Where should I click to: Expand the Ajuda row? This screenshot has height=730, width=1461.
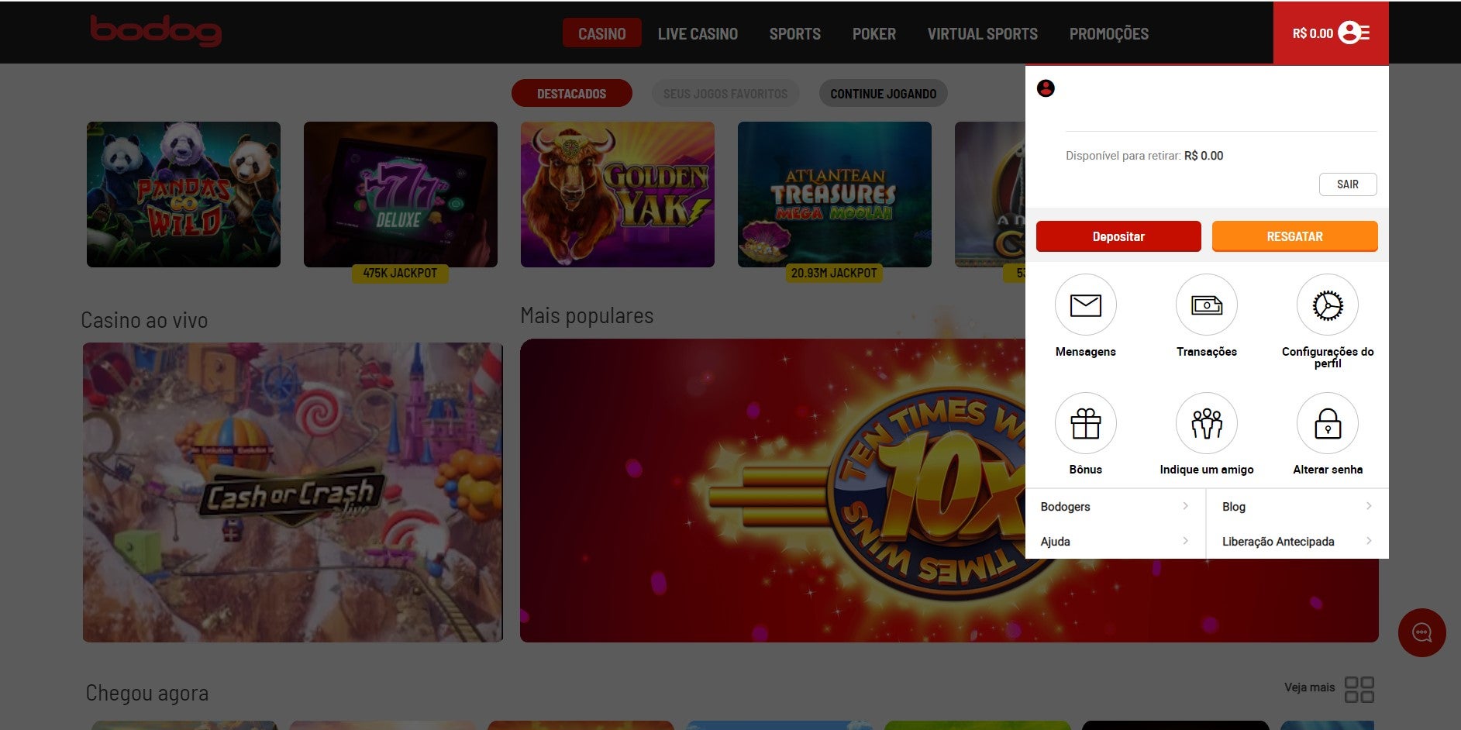pos(1115,541)
